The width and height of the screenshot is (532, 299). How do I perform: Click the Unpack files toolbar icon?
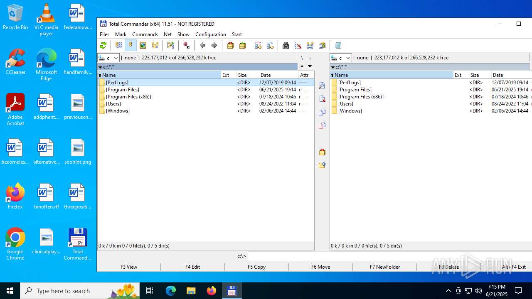coord(242,45)
